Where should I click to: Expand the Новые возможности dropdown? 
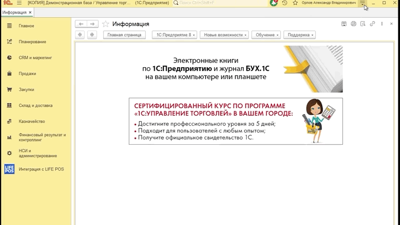pyautogui.click(x=224, y=35)
